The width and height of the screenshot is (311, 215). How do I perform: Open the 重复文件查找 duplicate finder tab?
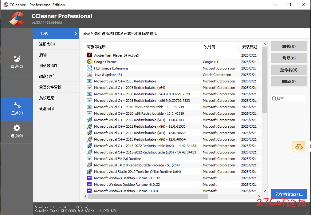click(56, 87)
